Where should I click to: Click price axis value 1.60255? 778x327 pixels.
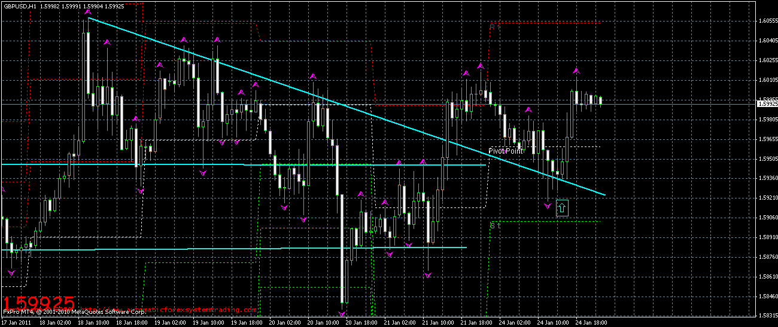767,60
